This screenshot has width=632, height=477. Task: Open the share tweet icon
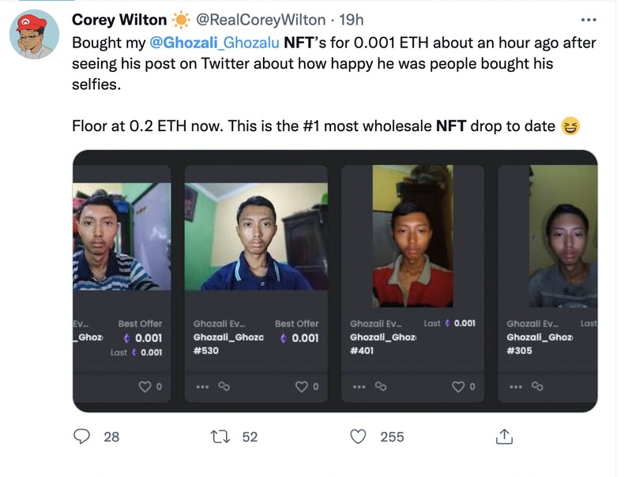pyautogui.click(x=504, y=436)
